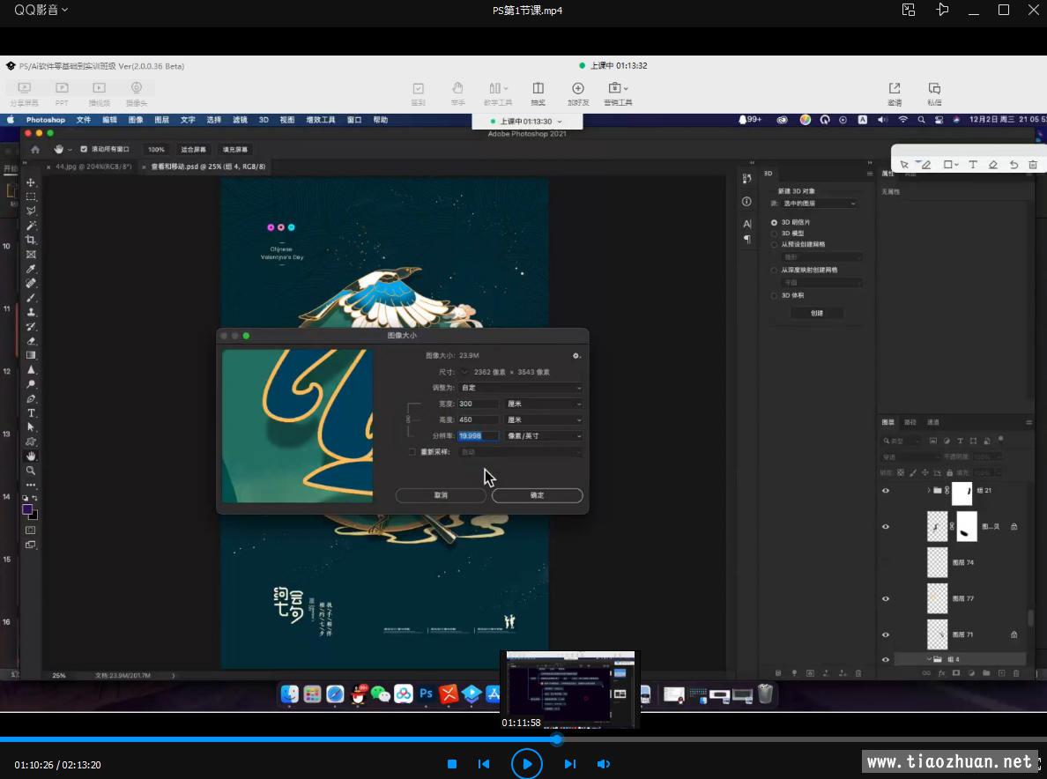Toggle visibility of 组 4 group

[x=886, y=659]
